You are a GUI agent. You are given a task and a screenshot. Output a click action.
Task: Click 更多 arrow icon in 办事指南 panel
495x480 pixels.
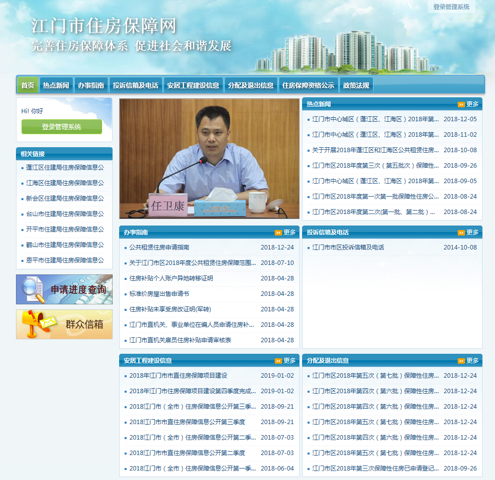pos(278,233)
